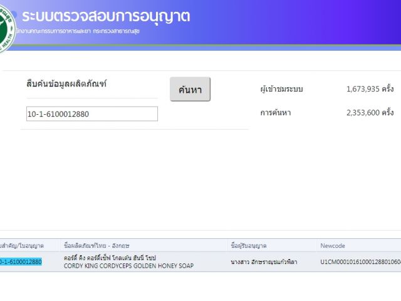Image resolution: width=401 pixels, height=301 pixels.
Task: Click the Newcode column header
Action: pyautogui.click(x=332, y=245)
